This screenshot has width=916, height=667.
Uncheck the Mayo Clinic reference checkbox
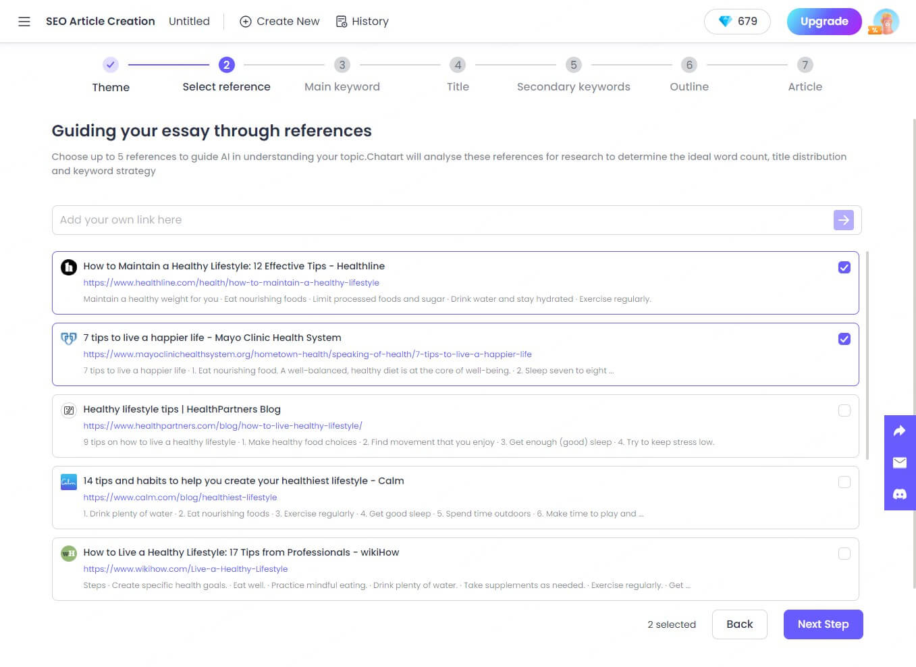tap(844, 339)
